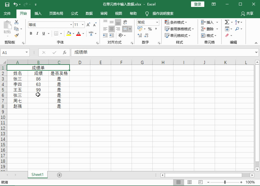Select the Sheet1 worksheet tab
260x186 pixels.
pyautogui.click(x=37, y=174)
